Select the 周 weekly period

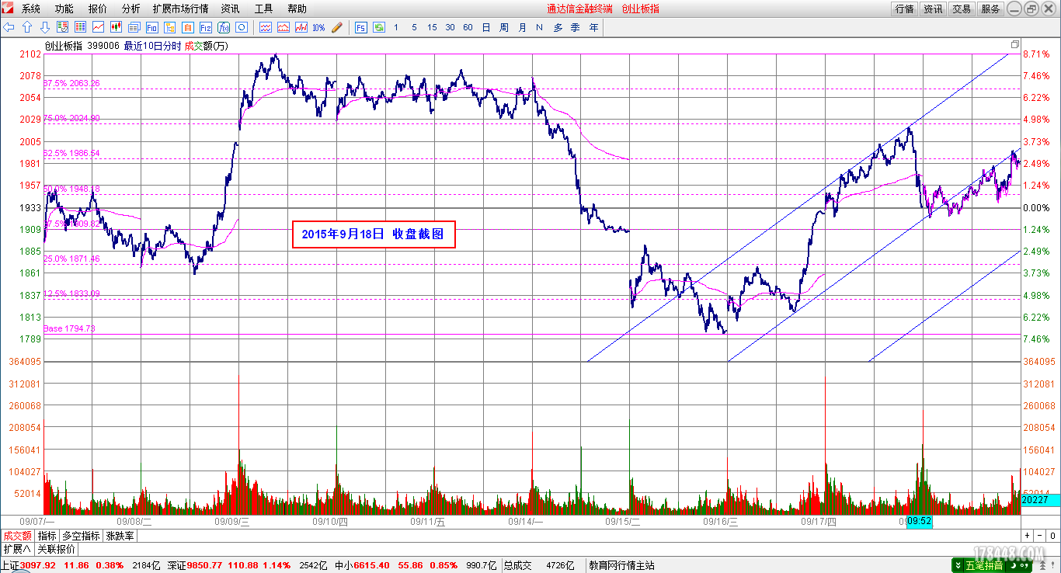[x=504, y=27]
